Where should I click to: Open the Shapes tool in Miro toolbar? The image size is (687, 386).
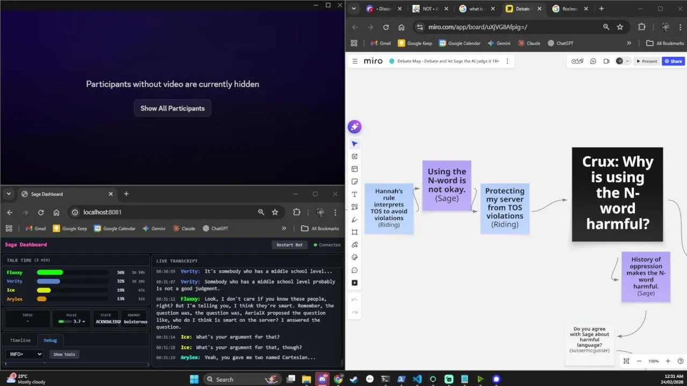pos(354,207)
